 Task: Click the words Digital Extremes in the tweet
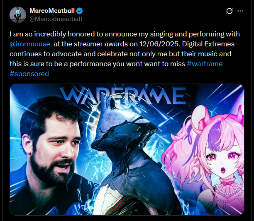pyautogui.click(x=208, y=44)
